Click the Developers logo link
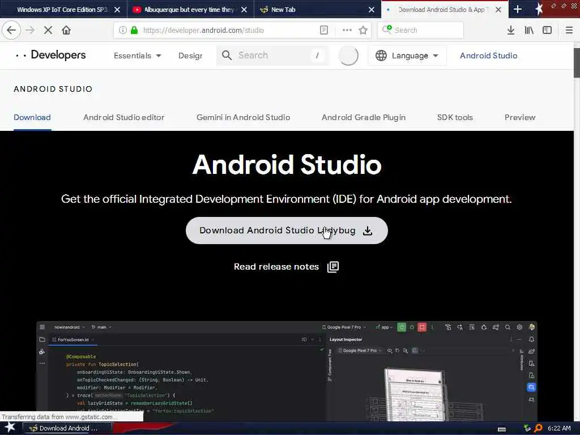Image resolution: width=580 pixels, height=435 pixels. point(50,55)
